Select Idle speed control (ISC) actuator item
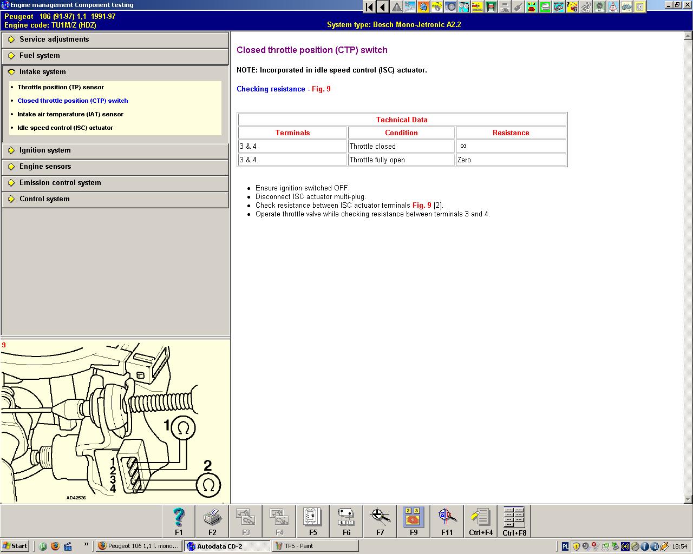This screenshot has height=554, width=693. coord(65,128)
